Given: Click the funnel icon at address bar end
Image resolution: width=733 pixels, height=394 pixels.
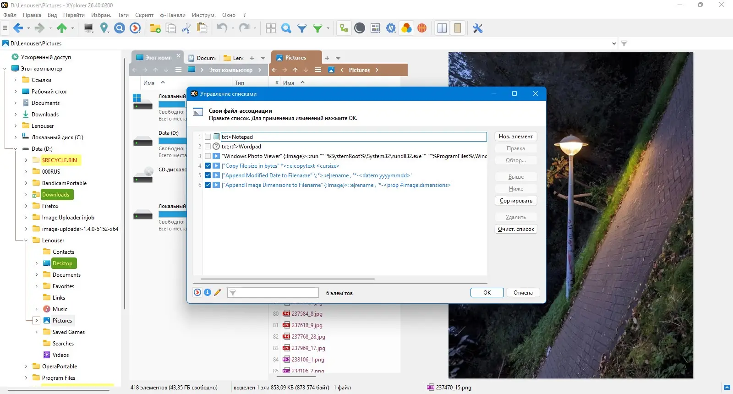Looking at the screenshot, I should [x=624, y=44].
